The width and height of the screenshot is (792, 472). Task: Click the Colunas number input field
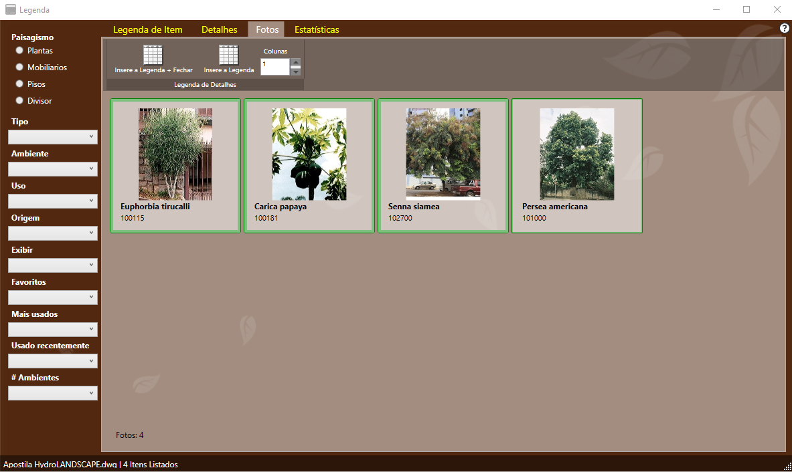274,67
